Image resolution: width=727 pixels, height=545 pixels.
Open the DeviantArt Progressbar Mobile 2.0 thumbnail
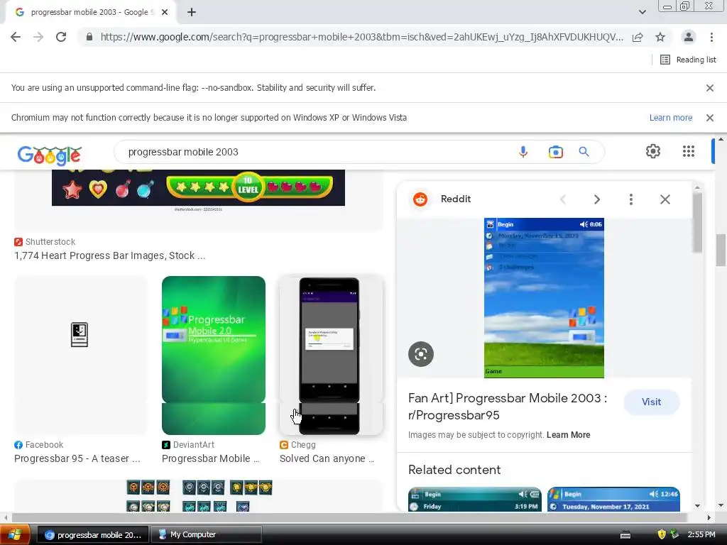(x=214, y=355)
